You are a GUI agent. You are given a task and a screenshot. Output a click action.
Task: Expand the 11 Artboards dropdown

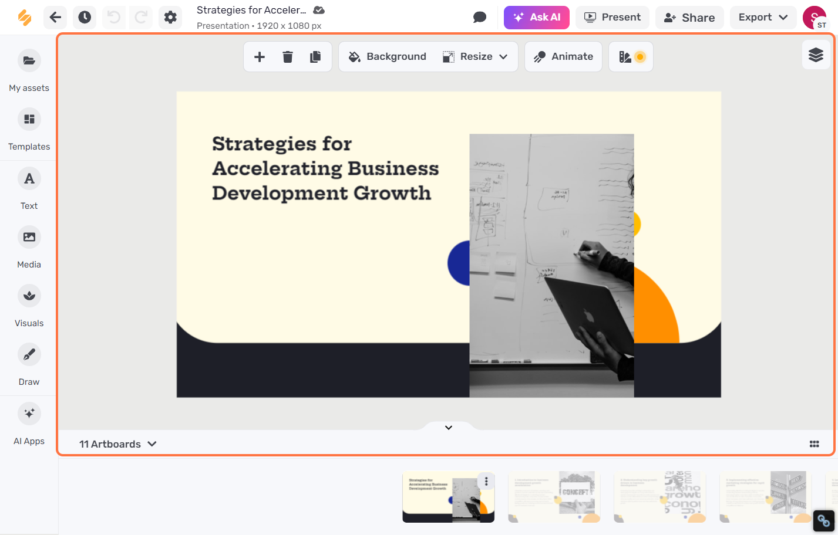(x=118, y=444)
